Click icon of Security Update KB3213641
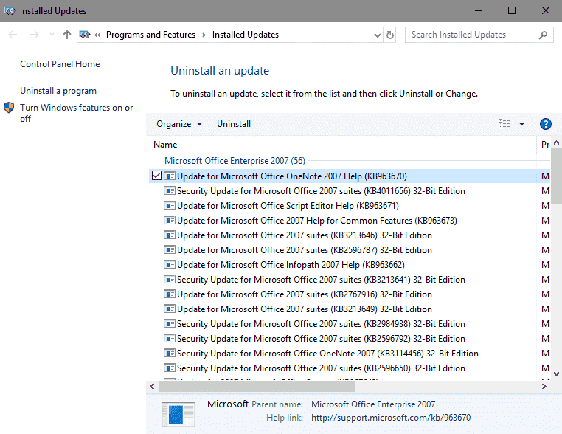Screen dimensions: 562x434 (x=170, y=279)
